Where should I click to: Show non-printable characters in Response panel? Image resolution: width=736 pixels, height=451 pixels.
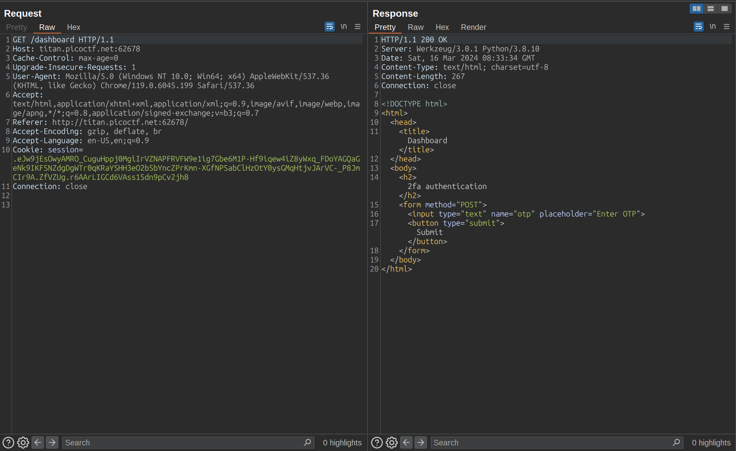coord(712,27)
